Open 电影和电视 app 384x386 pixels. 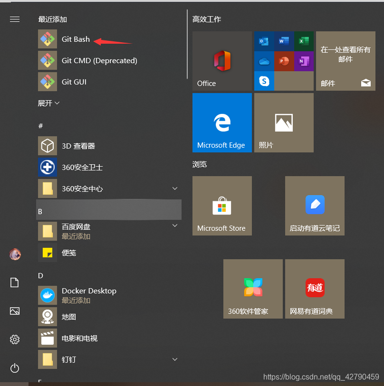coord(110,338)
